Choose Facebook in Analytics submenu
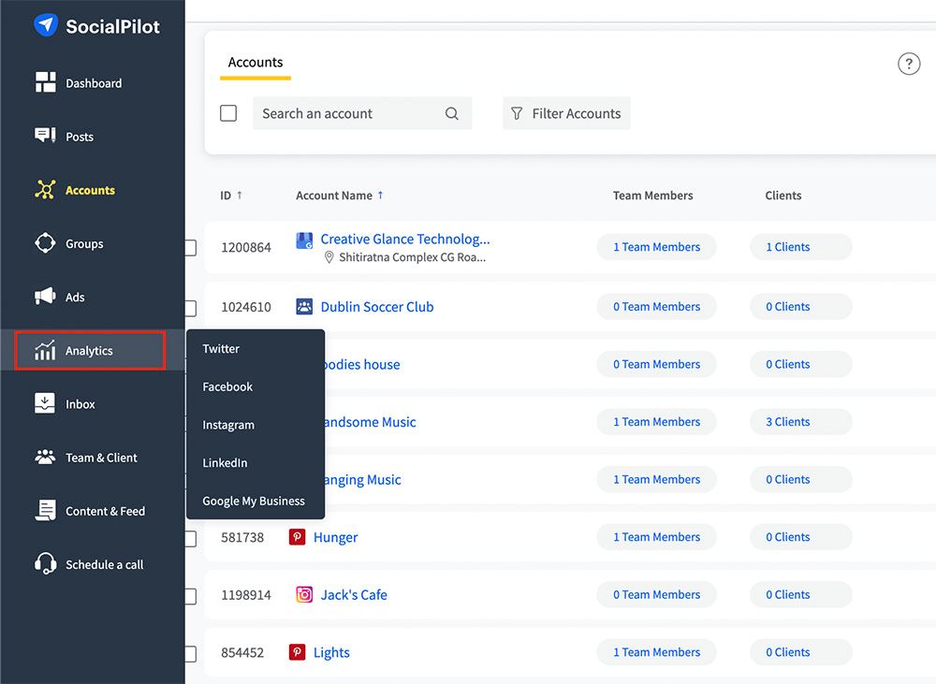The width and height of the screenshot is (936, 684). click(x=227, y=386)
